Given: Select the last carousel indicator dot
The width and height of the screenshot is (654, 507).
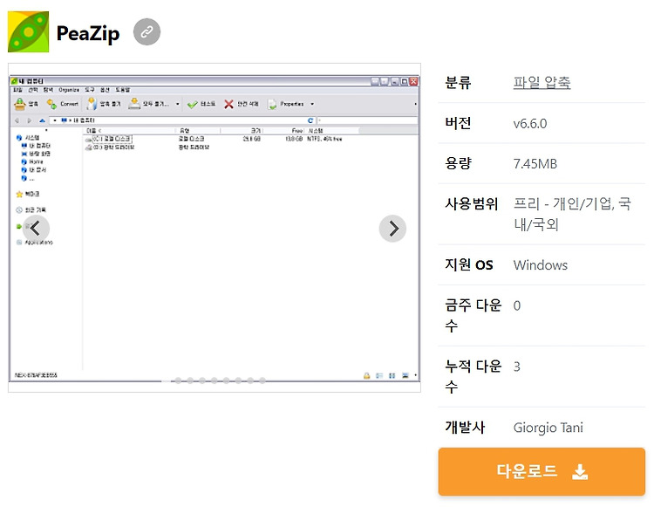Looking at the screenshot, I should 262,380.
